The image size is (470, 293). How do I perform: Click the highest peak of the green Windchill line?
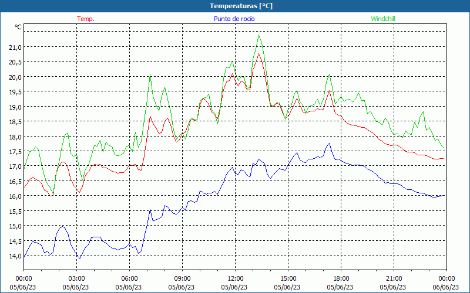[x=259, y=35]
